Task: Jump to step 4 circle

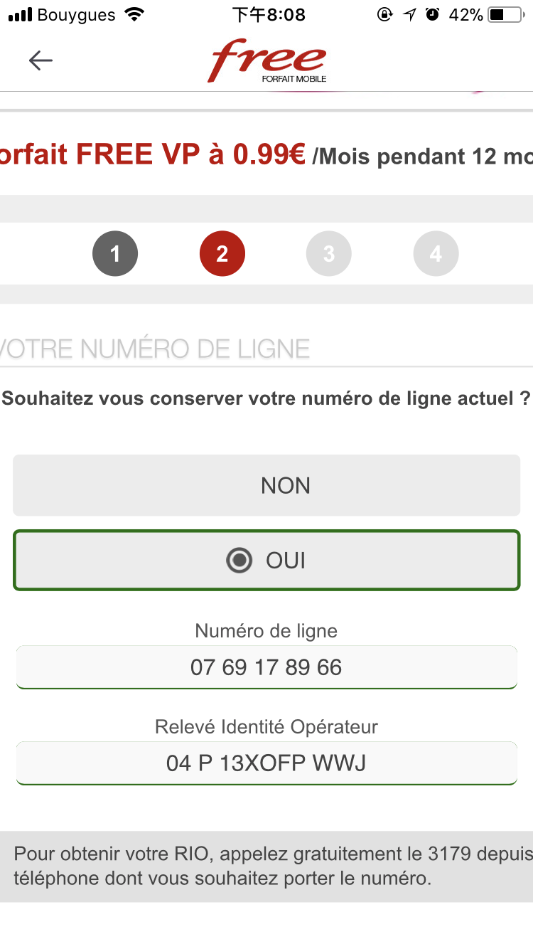Action: click(x=436, y=254)
